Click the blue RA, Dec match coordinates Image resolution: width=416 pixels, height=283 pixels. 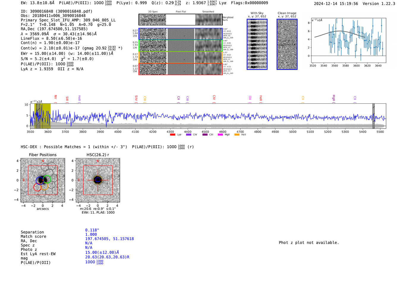(x=109, y=239)
